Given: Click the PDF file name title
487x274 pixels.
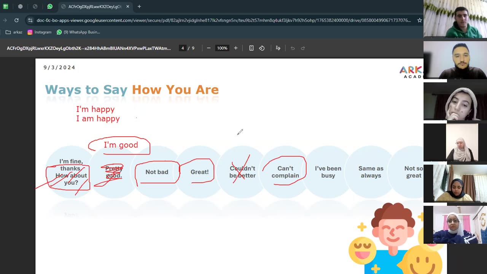Looking at the screenshot, I should click(x=89, y=48).
